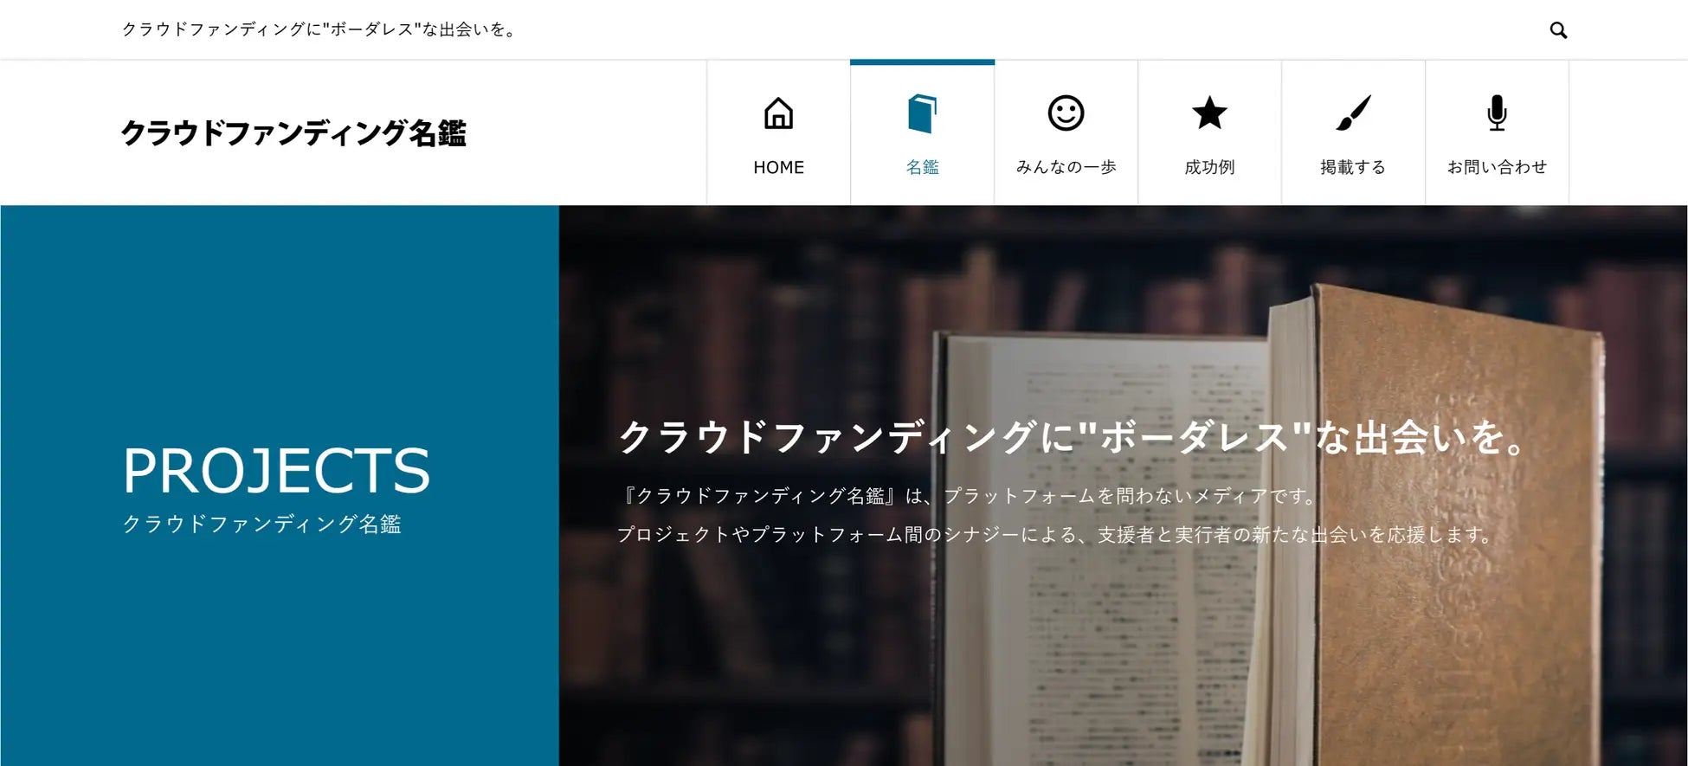The width and height of the screenshot is (1688, 766).
Task: Click the smiley face icon
Action: (1066, 113)
